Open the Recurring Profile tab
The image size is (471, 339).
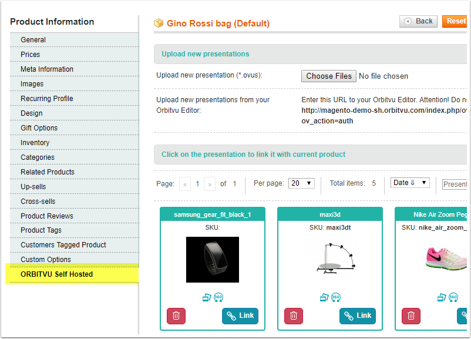[x=75, y=99]
